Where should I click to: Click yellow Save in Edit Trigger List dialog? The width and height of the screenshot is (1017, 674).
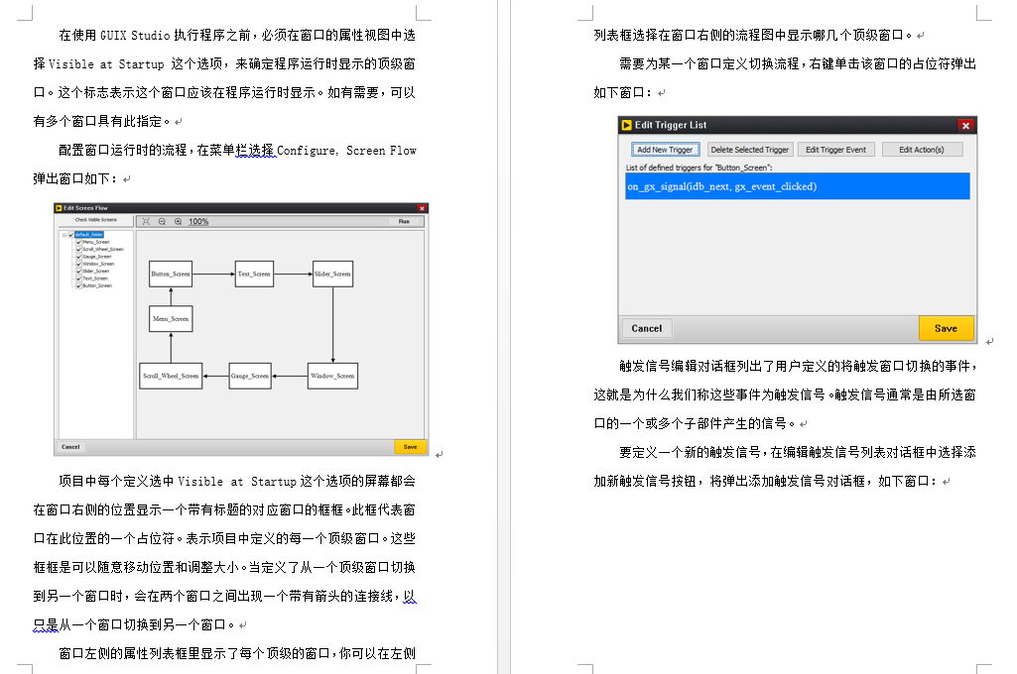[x=947, y=329]
